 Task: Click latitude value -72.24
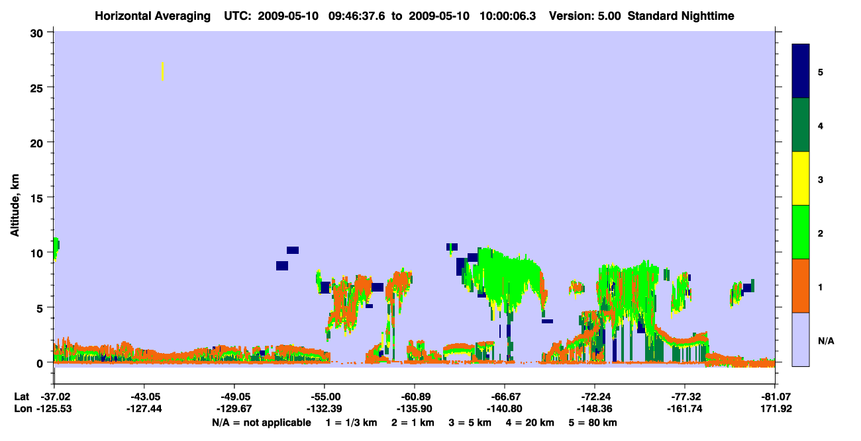[x=595, y=397]
